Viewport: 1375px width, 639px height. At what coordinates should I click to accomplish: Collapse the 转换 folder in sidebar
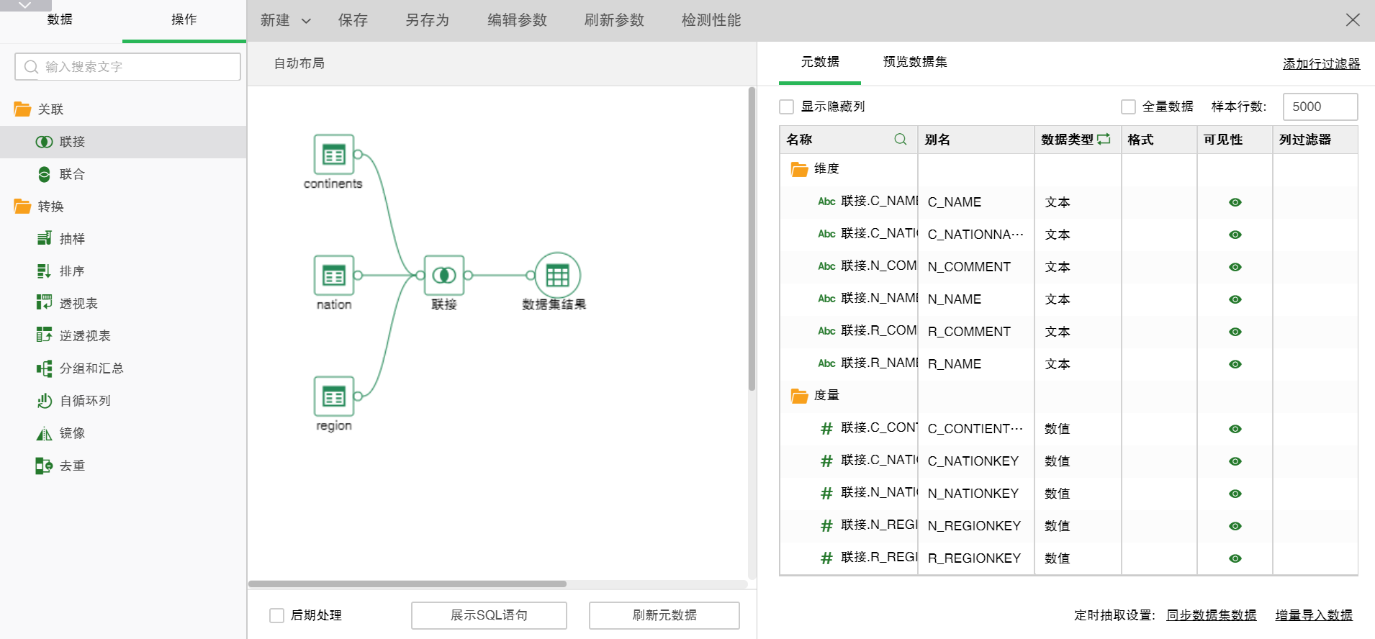(22, 207)
